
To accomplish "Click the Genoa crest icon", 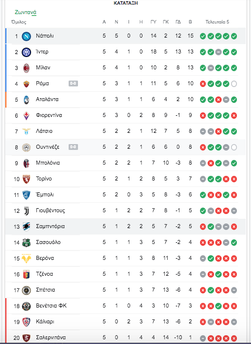I will tap(26, 274).
